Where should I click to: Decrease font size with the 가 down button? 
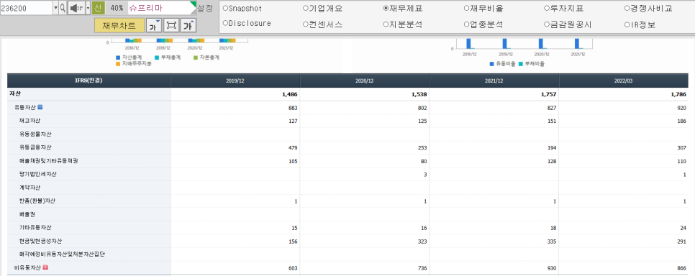point(154,26)
